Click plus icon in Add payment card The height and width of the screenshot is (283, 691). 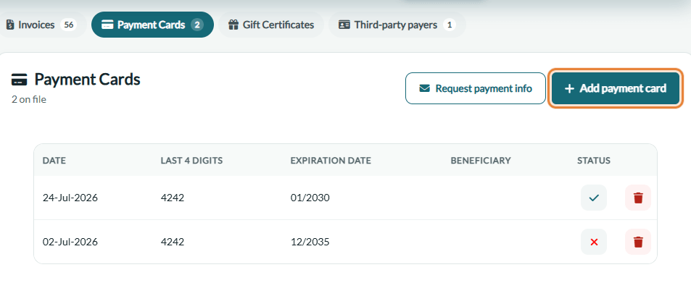[x=569, y=88]
